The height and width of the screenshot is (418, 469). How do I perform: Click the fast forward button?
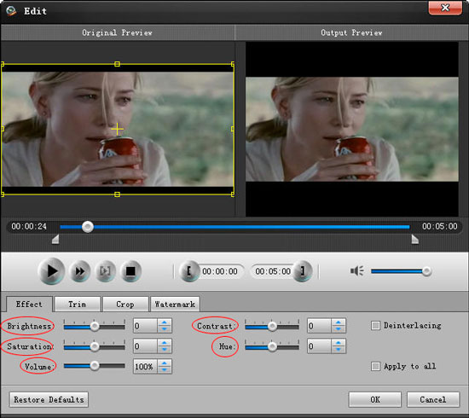pos(79,271)
